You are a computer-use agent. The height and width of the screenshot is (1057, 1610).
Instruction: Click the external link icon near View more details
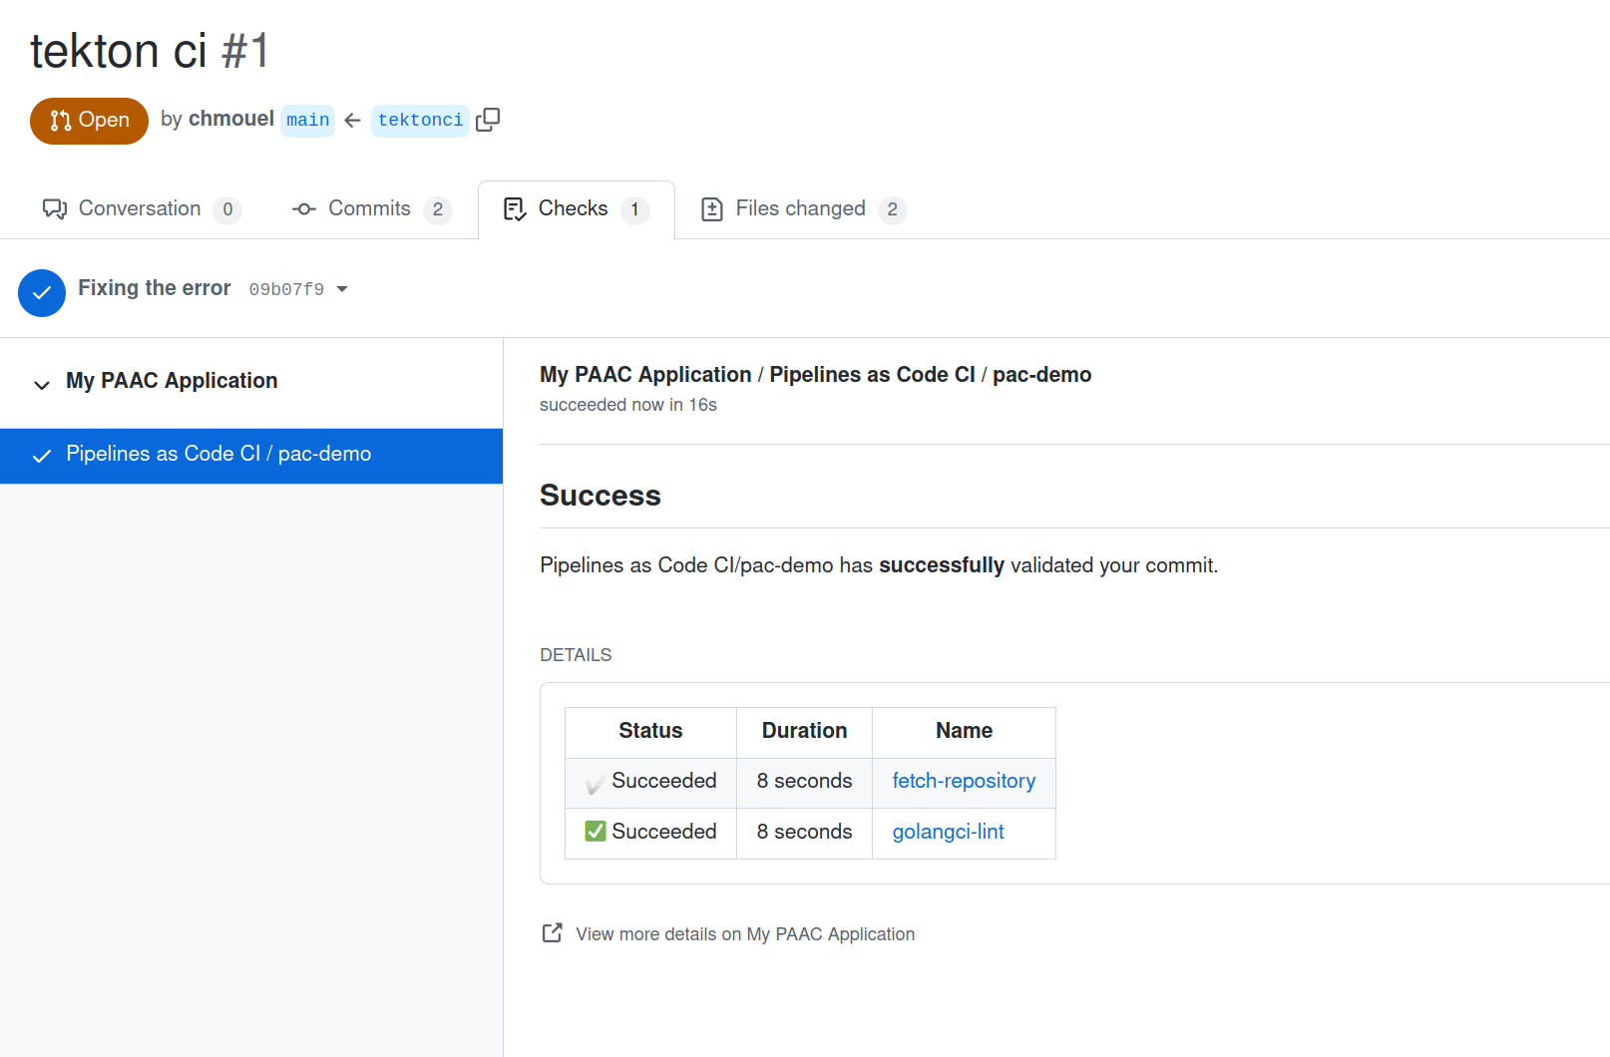(552, 932)
